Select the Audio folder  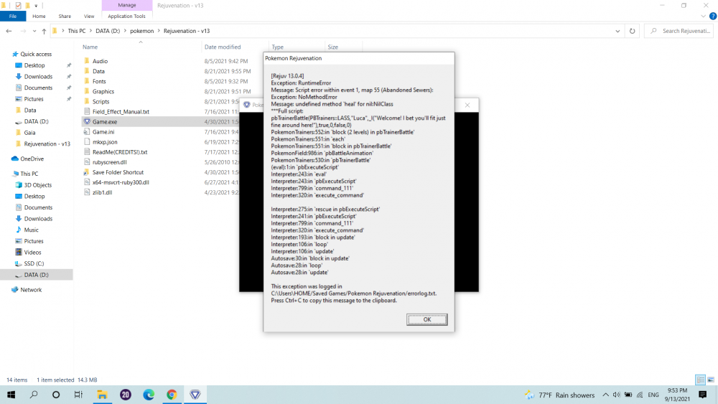[x=100, y=61]
